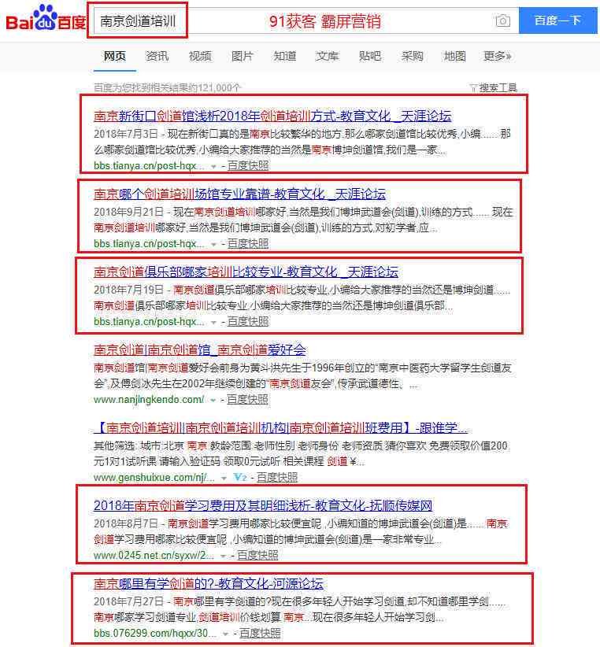The width and height of the screenshot is (600, 647).
Task: Open result 南京哪里有学剑道的?
Action: click(209, 584)
